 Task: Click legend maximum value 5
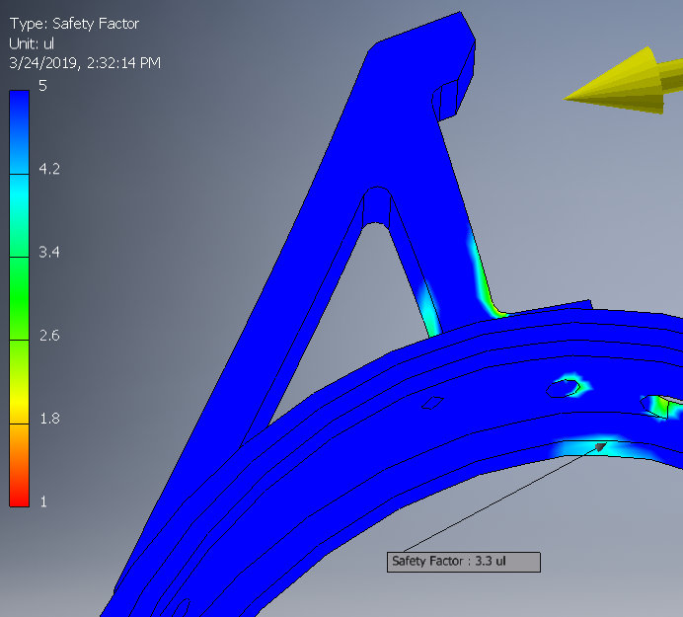point(42,86)
